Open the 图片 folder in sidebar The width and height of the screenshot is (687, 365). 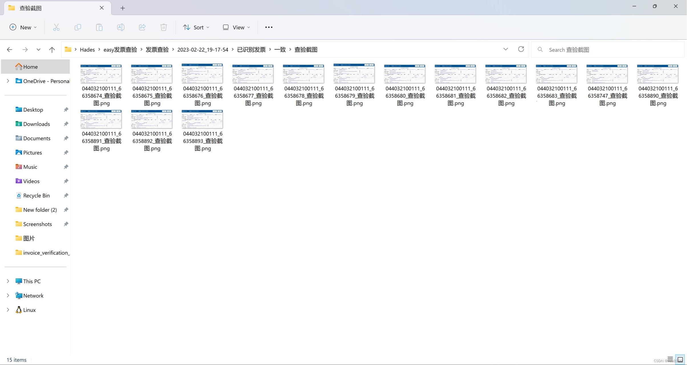coord(29,238)
